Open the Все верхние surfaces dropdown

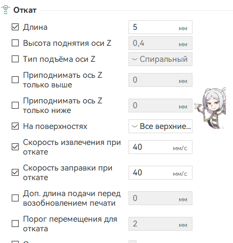click(160, 126)
